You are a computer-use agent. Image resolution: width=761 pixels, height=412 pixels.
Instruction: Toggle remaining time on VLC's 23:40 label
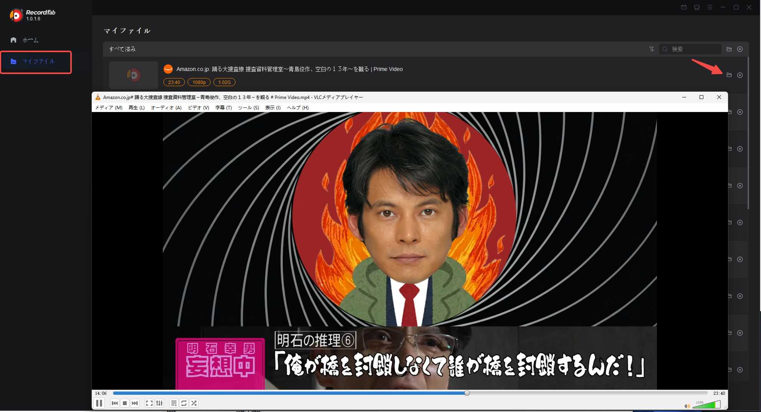(719, 393)
